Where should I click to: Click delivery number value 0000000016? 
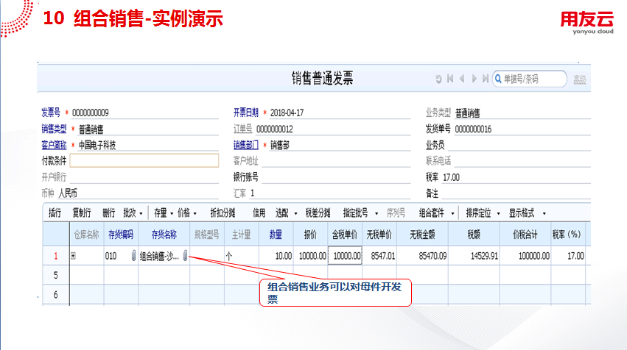(x=473, y=129)
